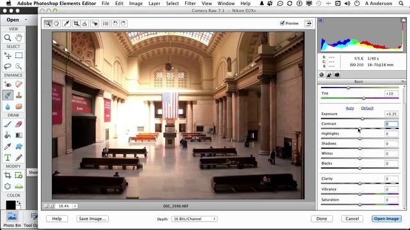This screenshot has height=230, width=410.
Task: Open the Basic panel flyout menu
Action: (403, 82)
